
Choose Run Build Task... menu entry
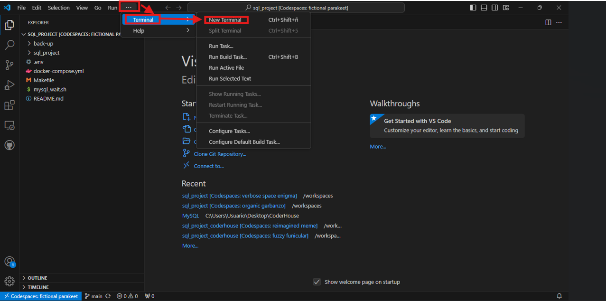(253, 57)
